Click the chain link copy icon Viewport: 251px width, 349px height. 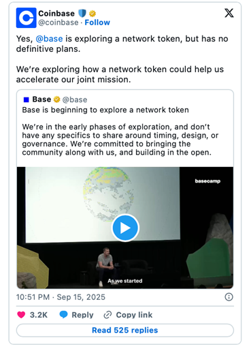[x=107, y=315]
